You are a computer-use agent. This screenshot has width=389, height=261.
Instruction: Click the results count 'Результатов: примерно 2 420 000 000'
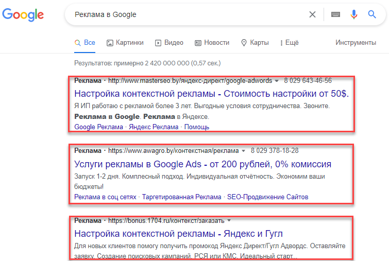pos(132,63)
